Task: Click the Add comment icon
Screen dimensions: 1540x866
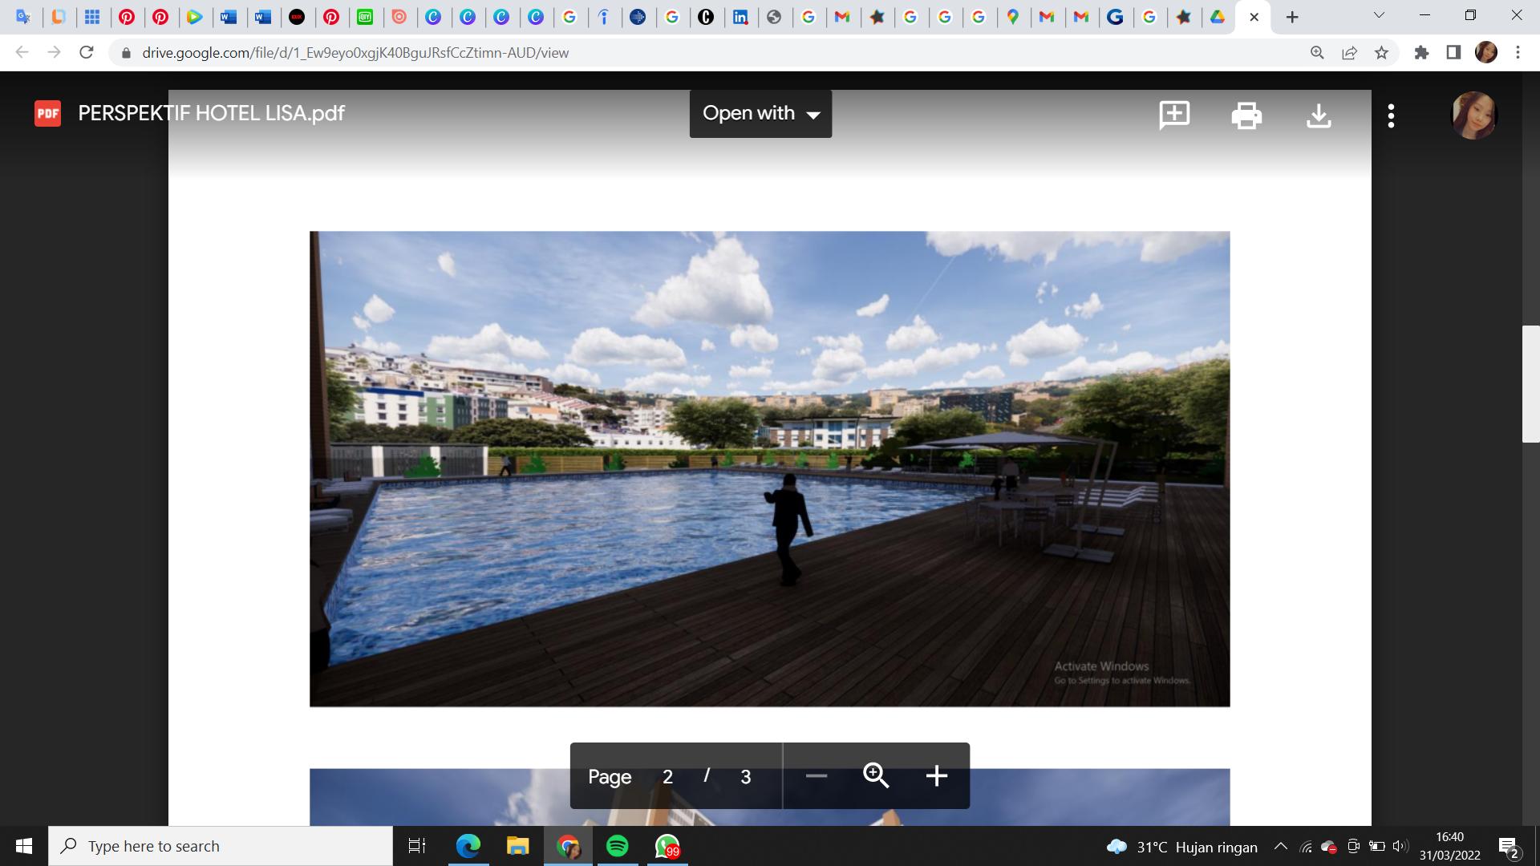Action: click(1174, 115)
